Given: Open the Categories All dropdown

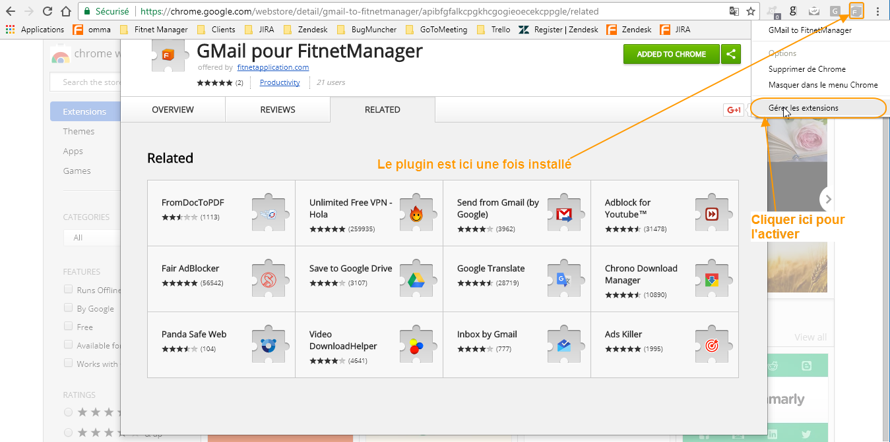Looking at the screenshot, I should coord(91,237).
